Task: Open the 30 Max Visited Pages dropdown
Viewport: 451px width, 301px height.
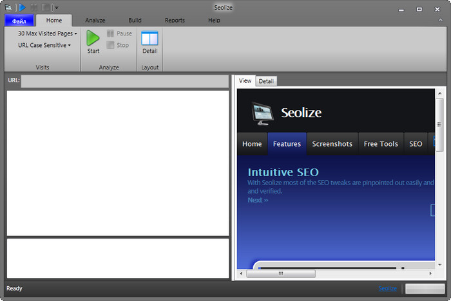Action: point(47,33)
